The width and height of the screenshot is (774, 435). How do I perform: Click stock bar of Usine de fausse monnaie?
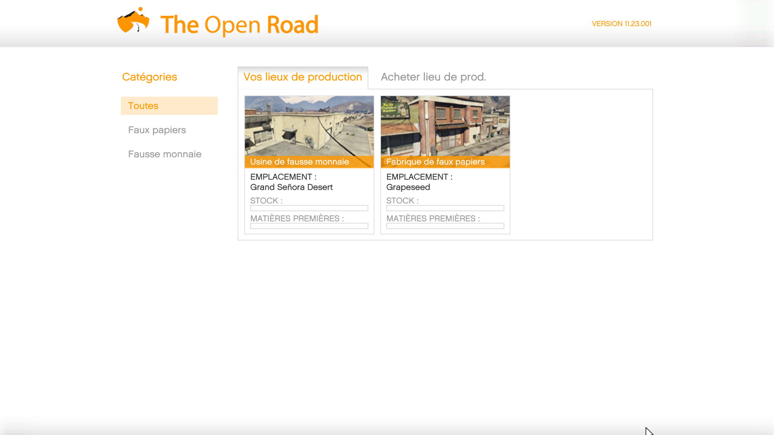point(309,208)
